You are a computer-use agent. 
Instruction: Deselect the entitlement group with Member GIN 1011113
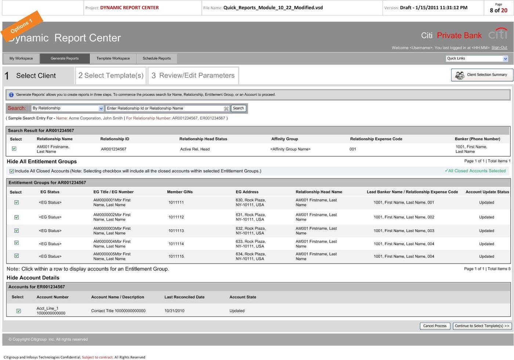click(x=17, y=230)
